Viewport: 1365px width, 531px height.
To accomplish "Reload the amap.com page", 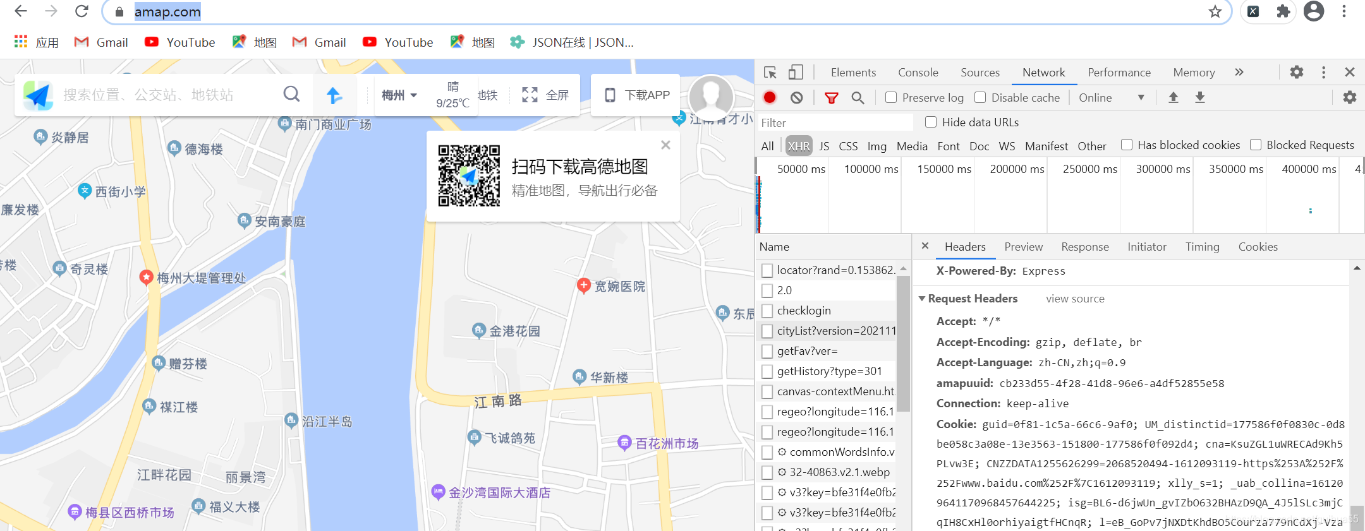I will pyautogui.click(x=82, y=11).
